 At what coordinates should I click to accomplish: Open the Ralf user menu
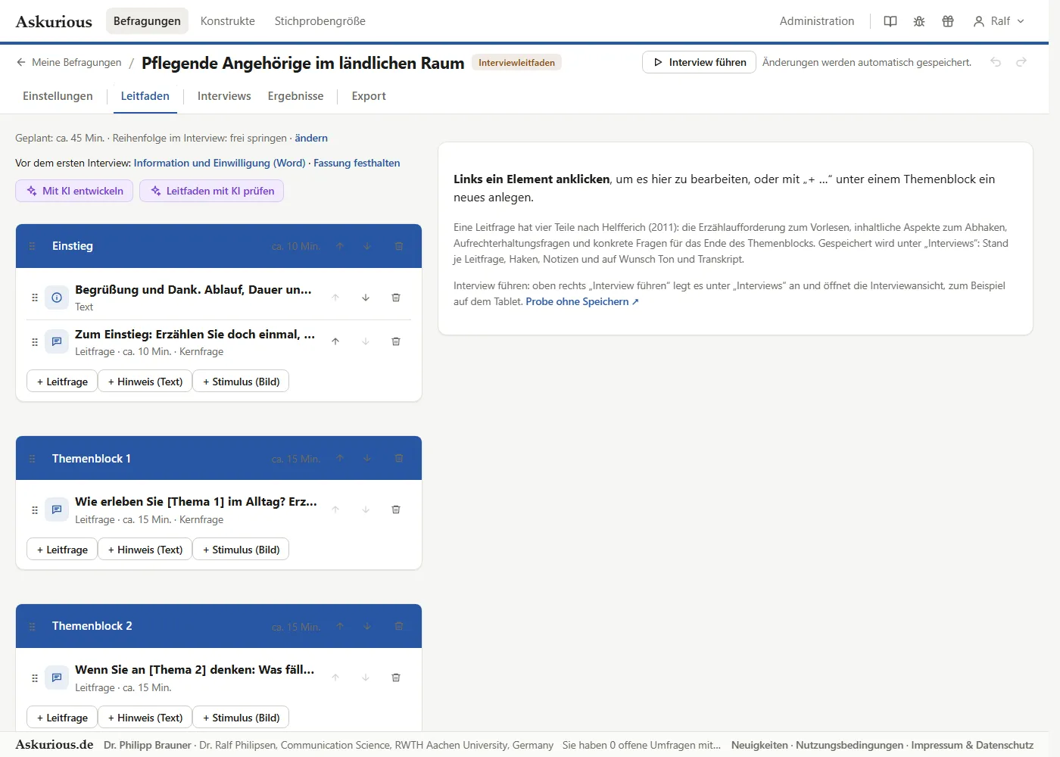pyautogui.click(x=999, y=21)
